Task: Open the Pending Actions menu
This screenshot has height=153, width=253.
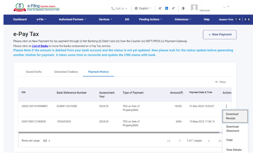Action: [150, 19]
